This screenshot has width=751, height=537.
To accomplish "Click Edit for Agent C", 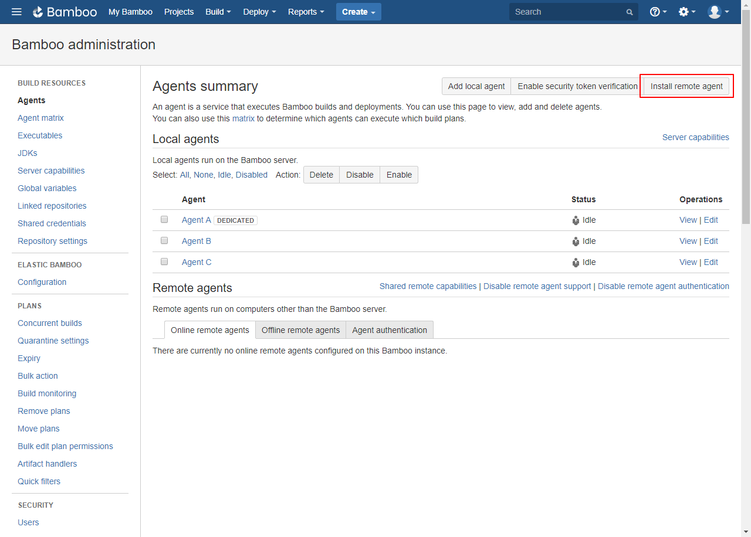I will (711, 262).
